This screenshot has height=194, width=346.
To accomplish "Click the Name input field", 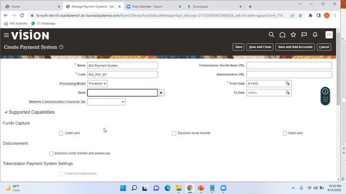I will [x=123, y=66].
